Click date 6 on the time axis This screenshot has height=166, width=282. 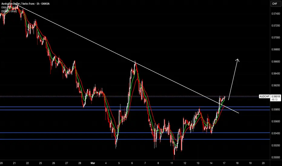(x=132, y=163)
